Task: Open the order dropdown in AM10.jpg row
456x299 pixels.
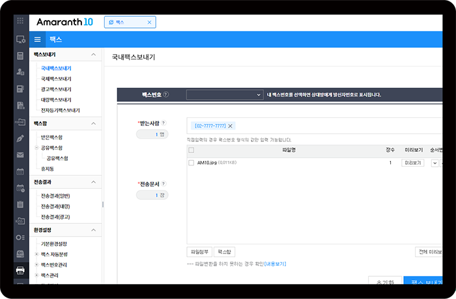Action: pos(435,163)
